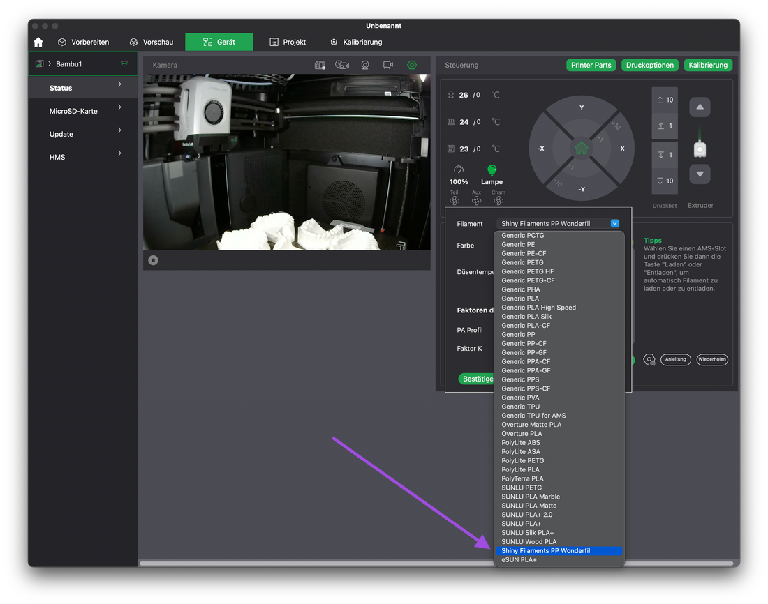Switch to the Vorbereiten tab
The image size is (768, 604).
(84, 43)
